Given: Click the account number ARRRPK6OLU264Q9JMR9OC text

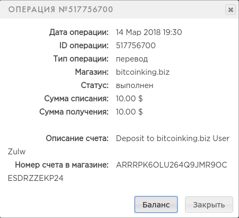Looking at the screenshot, I should (x=171, y=165).
